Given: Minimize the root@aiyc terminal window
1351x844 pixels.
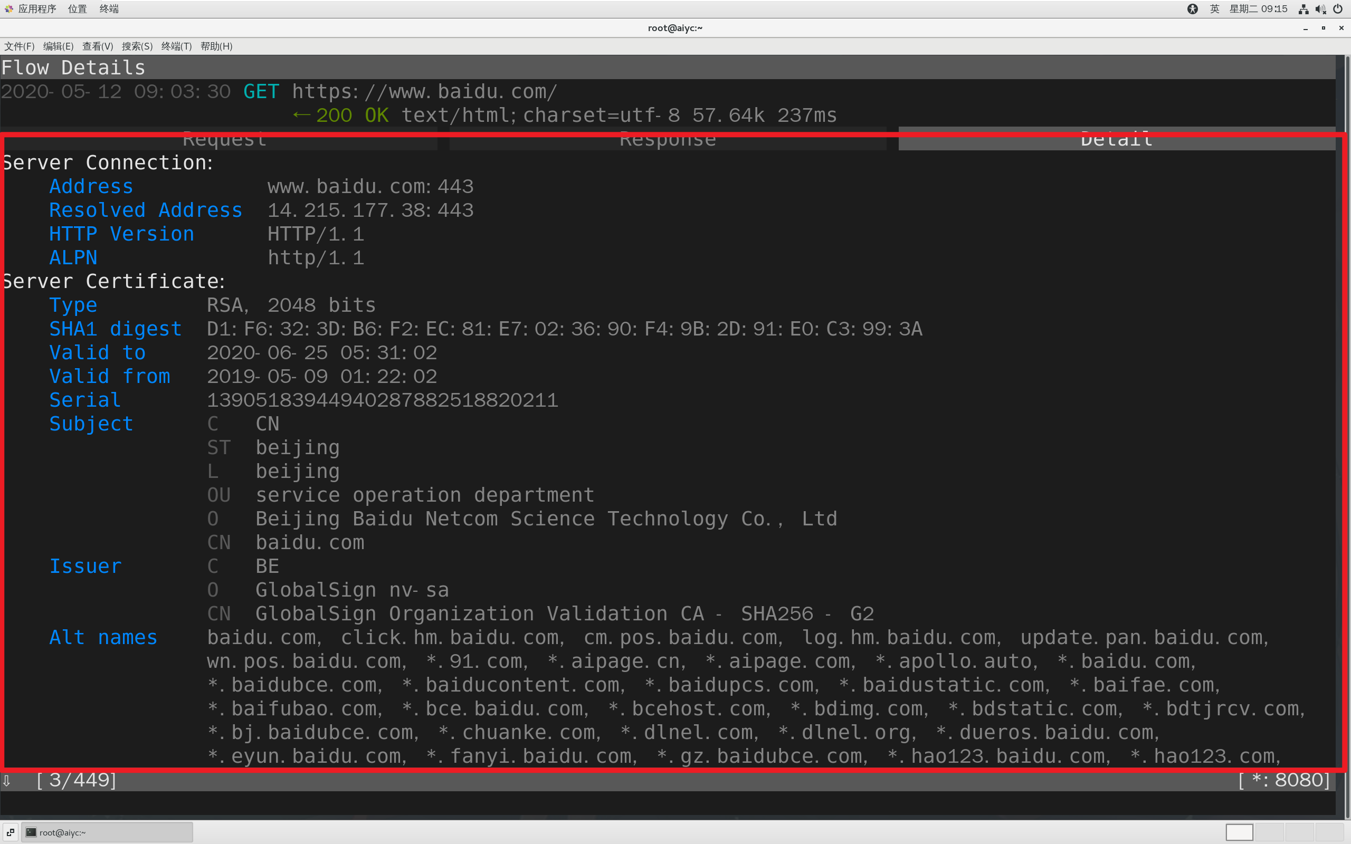Looking at the screenshot, I should point(1305,28).
